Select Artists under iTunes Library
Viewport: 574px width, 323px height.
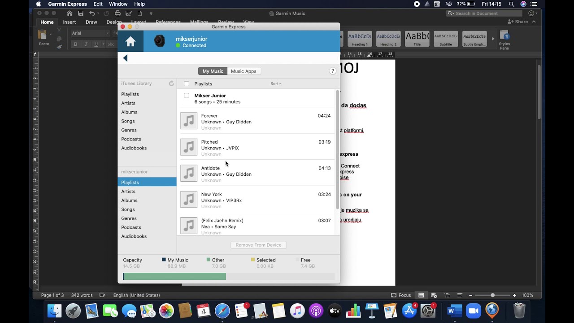[128, 103]
